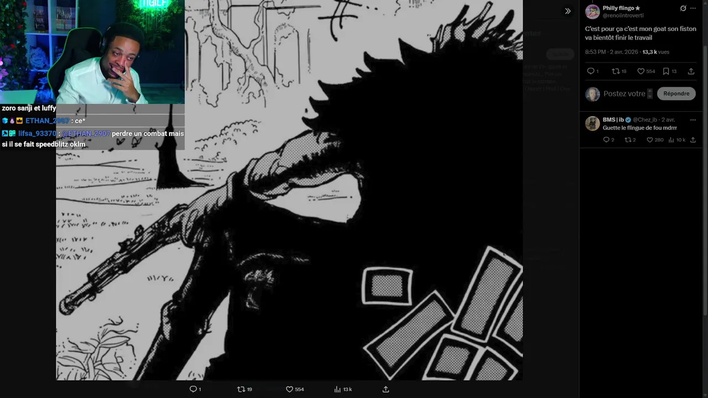Share BMS | ib comment

click(693, 140)
